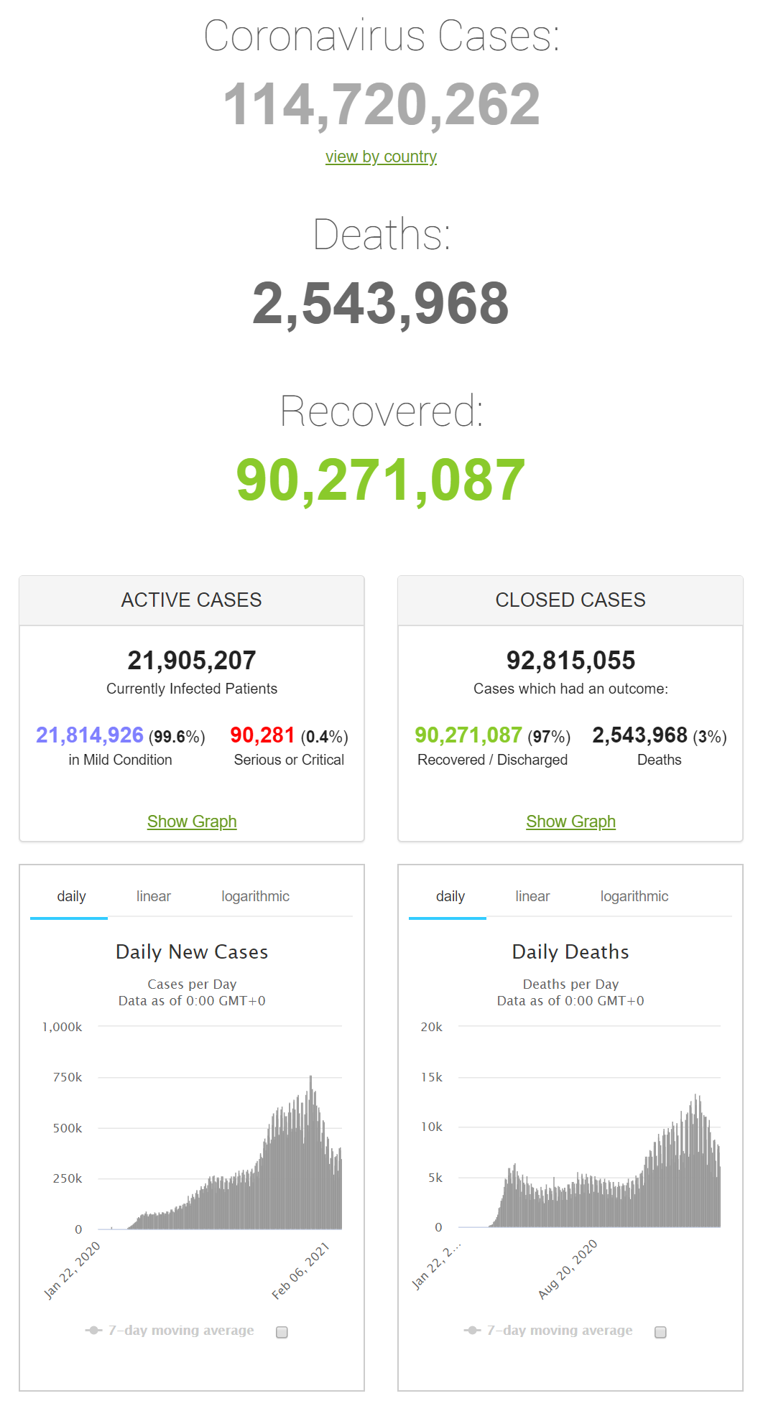Viewport: 758px width, 1406px height.
Task: Click the ACTIVE CASES panel header
Action: 192,600
